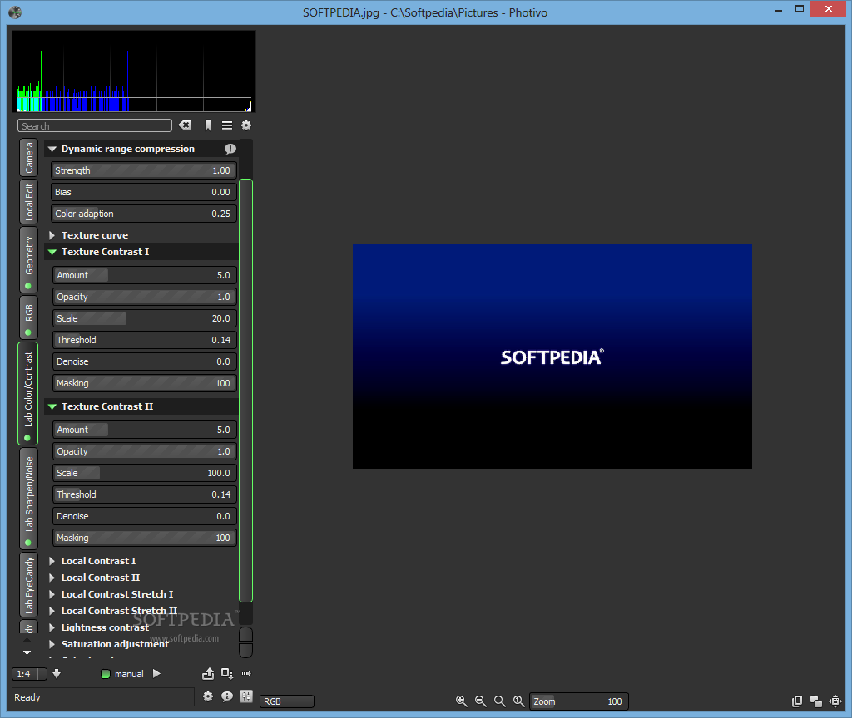852x718 pixels.
Task: Click the down arrow next to 1:4 selector
Action: pos(57,673)
